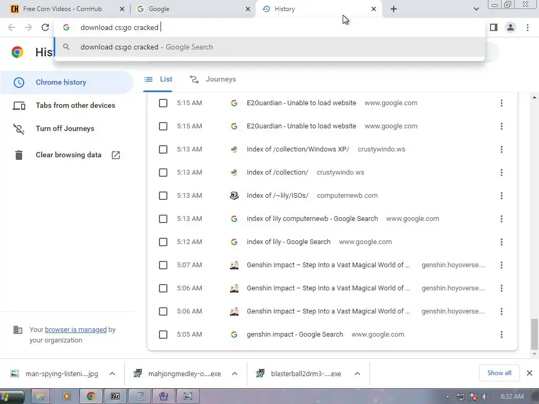This screenshot has width=539, height=404.
Task: Select the Journeys tab
Action: (213, 79)
